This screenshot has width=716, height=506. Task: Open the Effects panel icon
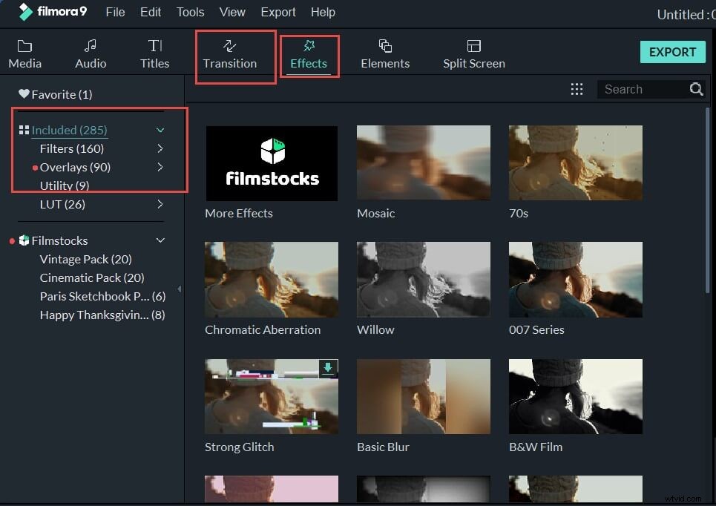[x=308, y=52]
